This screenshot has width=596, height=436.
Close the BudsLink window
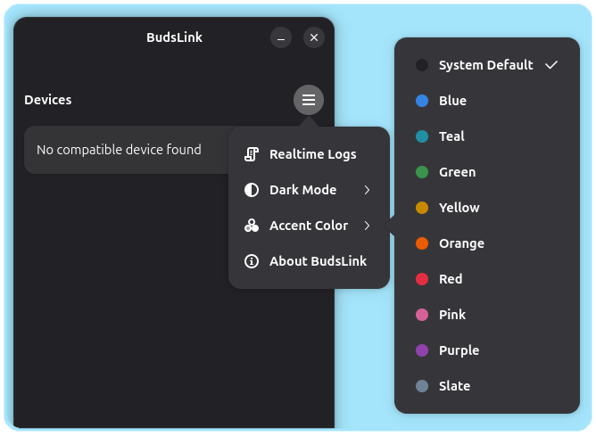click(313, 37)
